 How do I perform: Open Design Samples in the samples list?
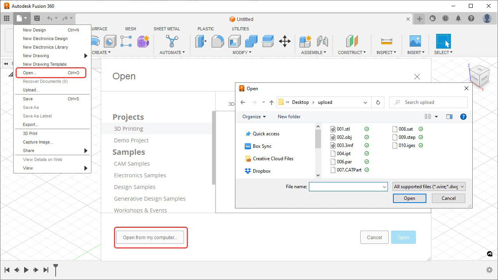click(135, 187)
